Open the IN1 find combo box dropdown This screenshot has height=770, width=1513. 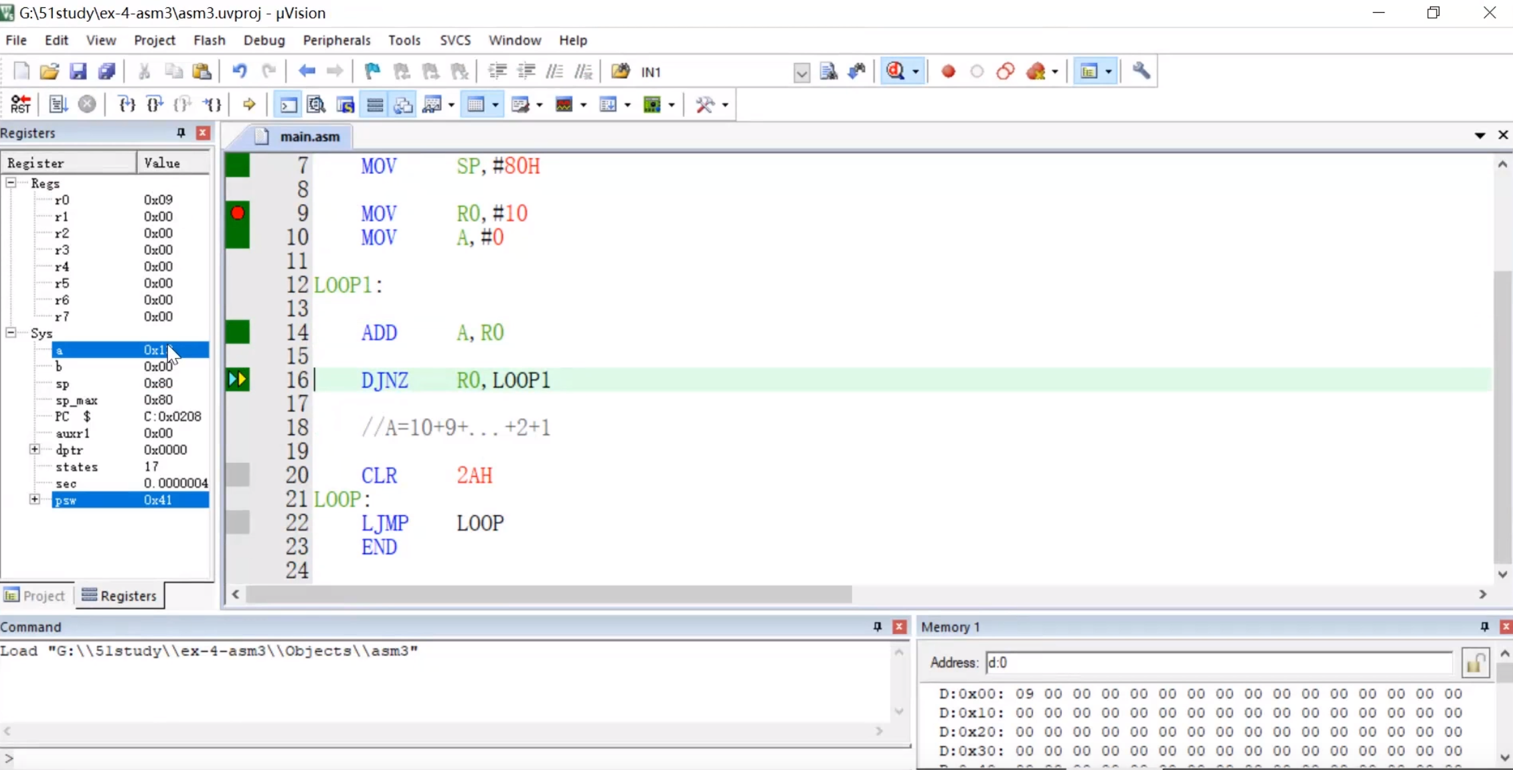[801, 72]
